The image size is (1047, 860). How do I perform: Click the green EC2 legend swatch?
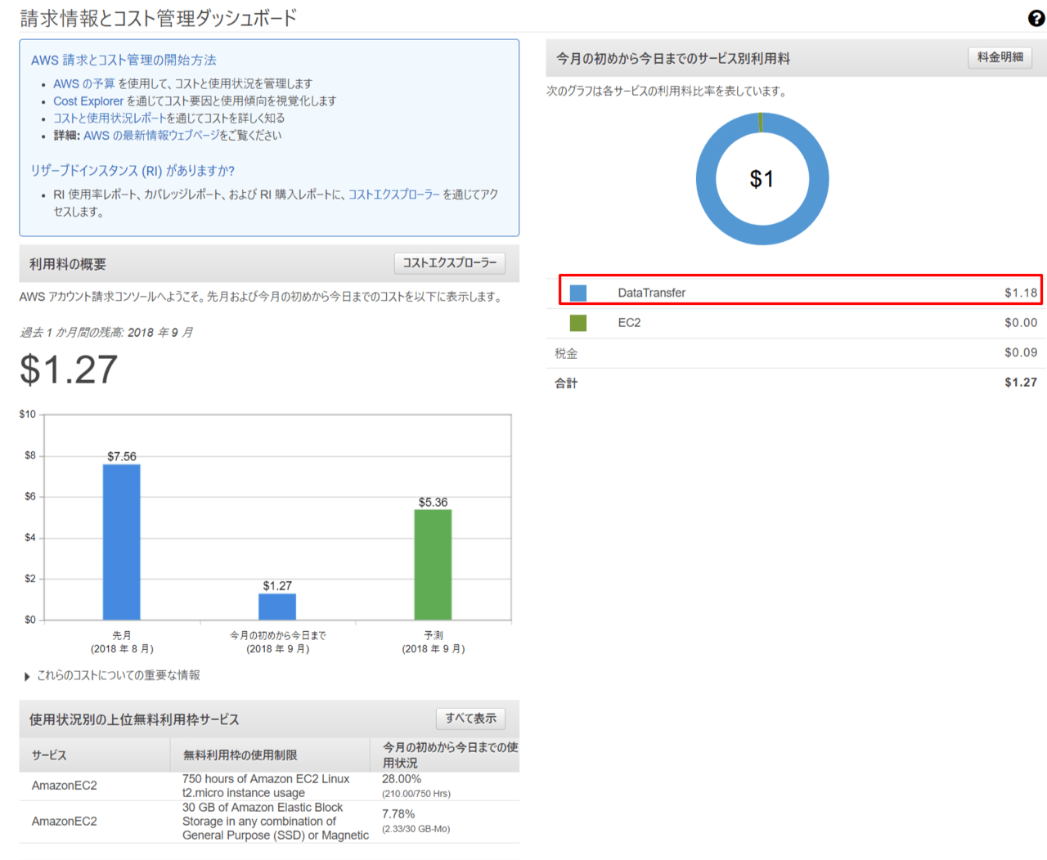click(x=577, y=323)
